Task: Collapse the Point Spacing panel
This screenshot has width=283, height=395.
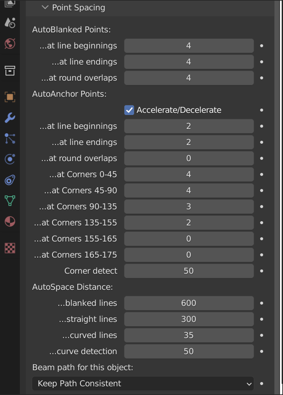Action: [45, 8]
